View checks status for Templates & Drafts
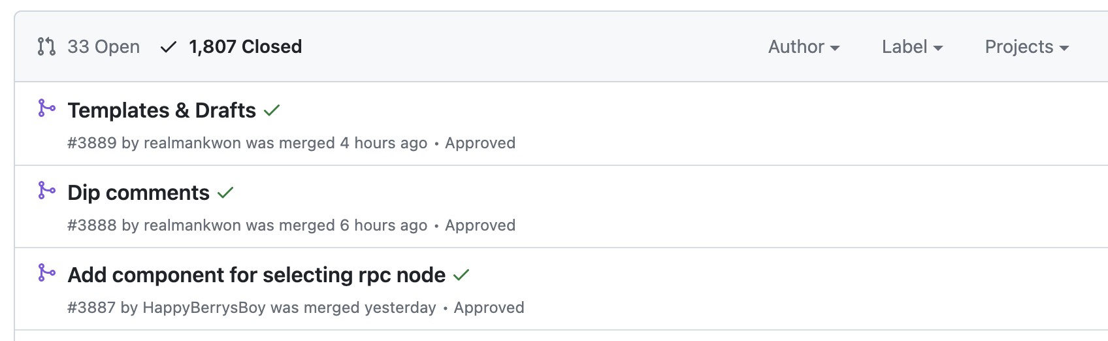This screenshot has width=1108, height=341. (272, 110)
